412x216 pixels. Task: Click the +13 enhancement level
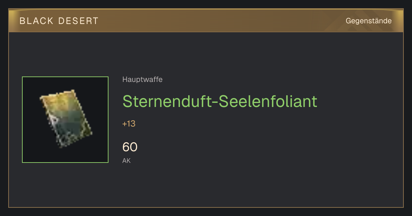click(129, 124)
